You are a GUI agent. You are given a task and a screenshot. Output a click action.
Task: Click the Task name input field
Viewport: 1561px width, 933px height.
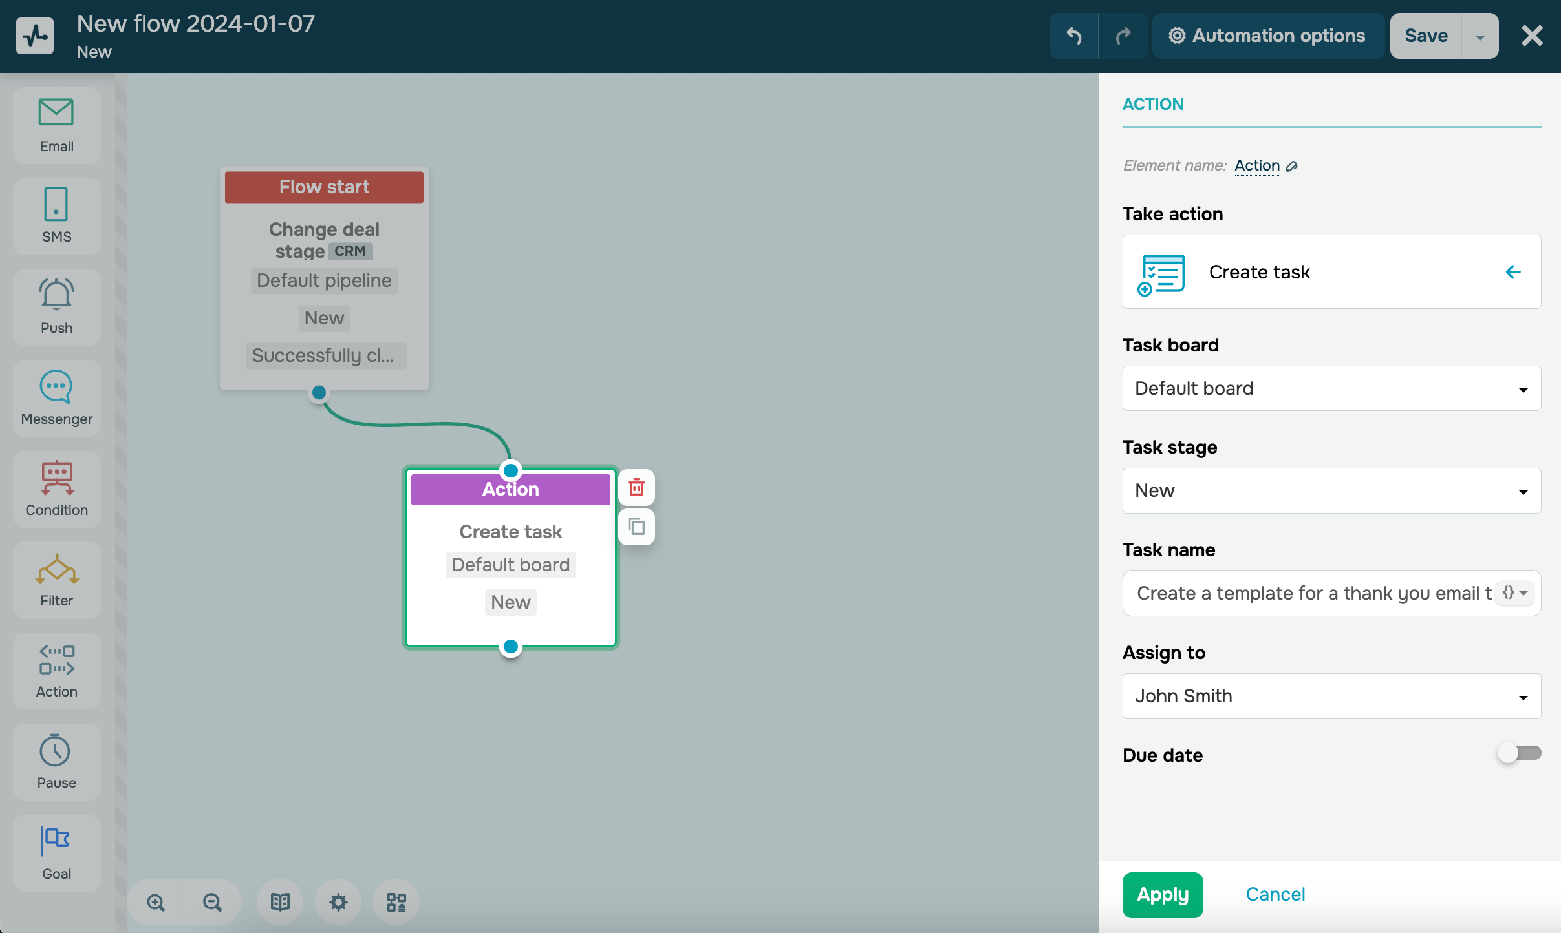(x=1313, y=593)
